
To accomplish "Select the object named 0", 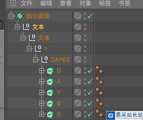I will click(x=58, y=114).
